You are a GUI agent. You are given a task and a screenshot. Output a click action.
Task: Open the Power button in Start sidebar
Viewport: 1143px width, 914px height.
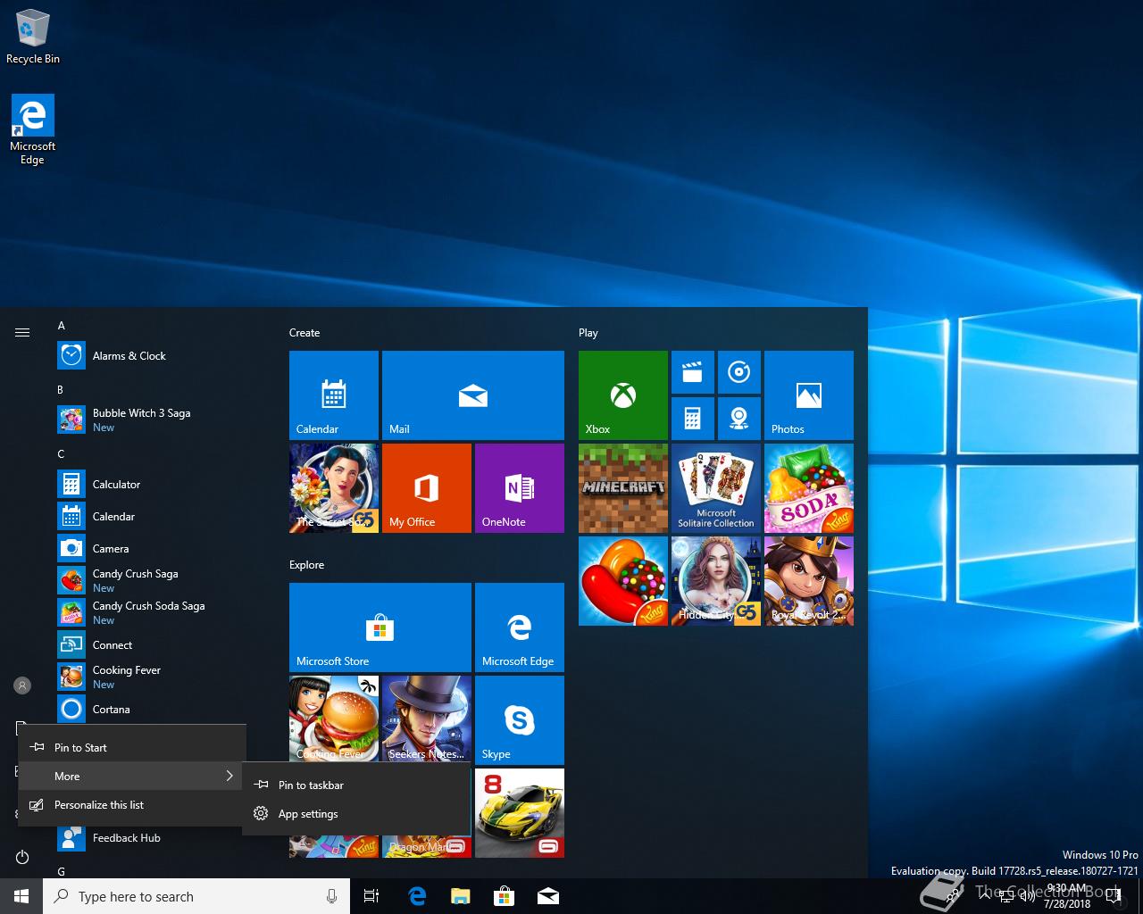pos(22,857)
